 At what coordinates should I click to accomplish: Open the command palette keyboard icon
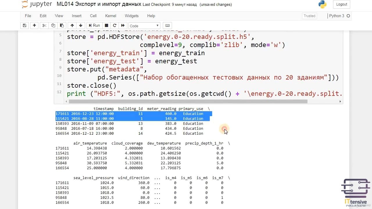(167, 26)
